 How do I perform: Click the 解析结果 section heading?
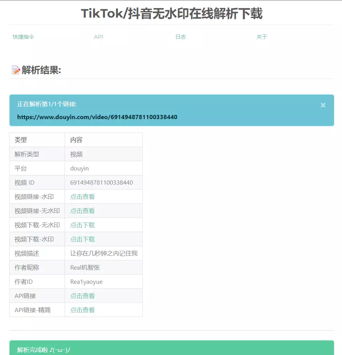click(x=41, y=70)
